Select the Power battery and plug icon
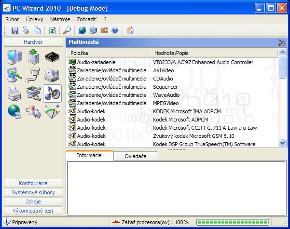 (x=33, y=112)
